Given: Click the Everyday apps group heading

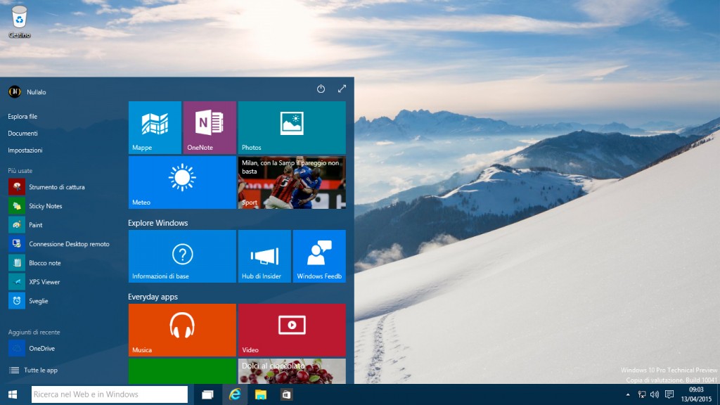Looking at the screenshot, I should tap(153, 297).
